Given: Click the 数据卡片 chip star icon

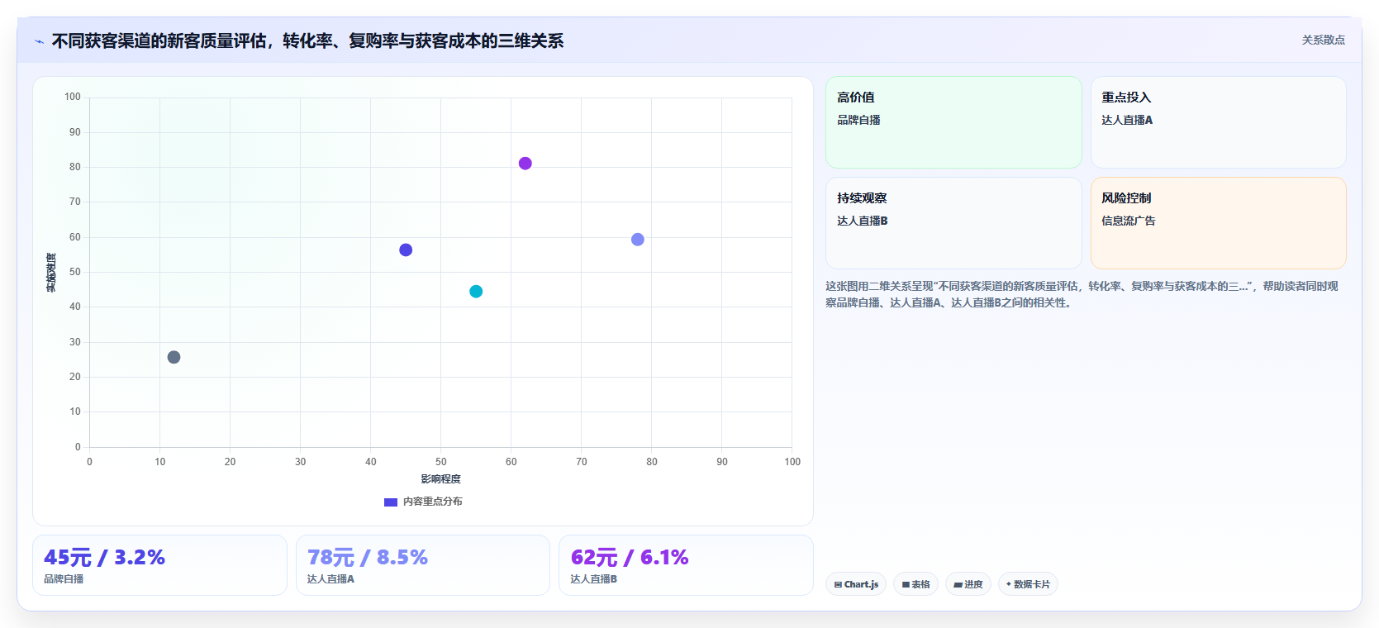Looking at the screenshot, I should coord(1009,584).
